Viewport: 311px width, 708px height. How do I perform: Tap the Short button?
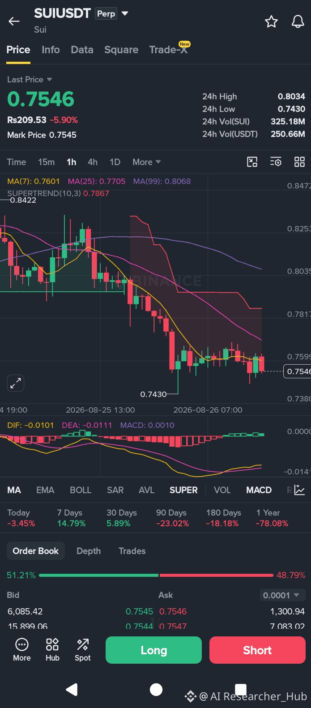(257, 650)
